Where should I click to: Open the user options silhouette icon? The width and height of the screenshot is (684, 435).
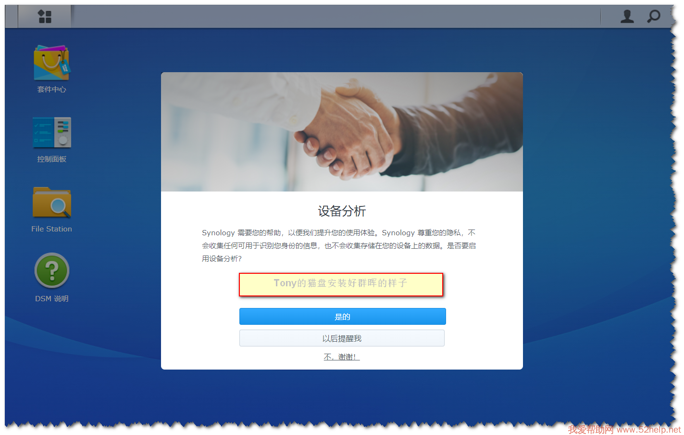(x=627, y=16)
